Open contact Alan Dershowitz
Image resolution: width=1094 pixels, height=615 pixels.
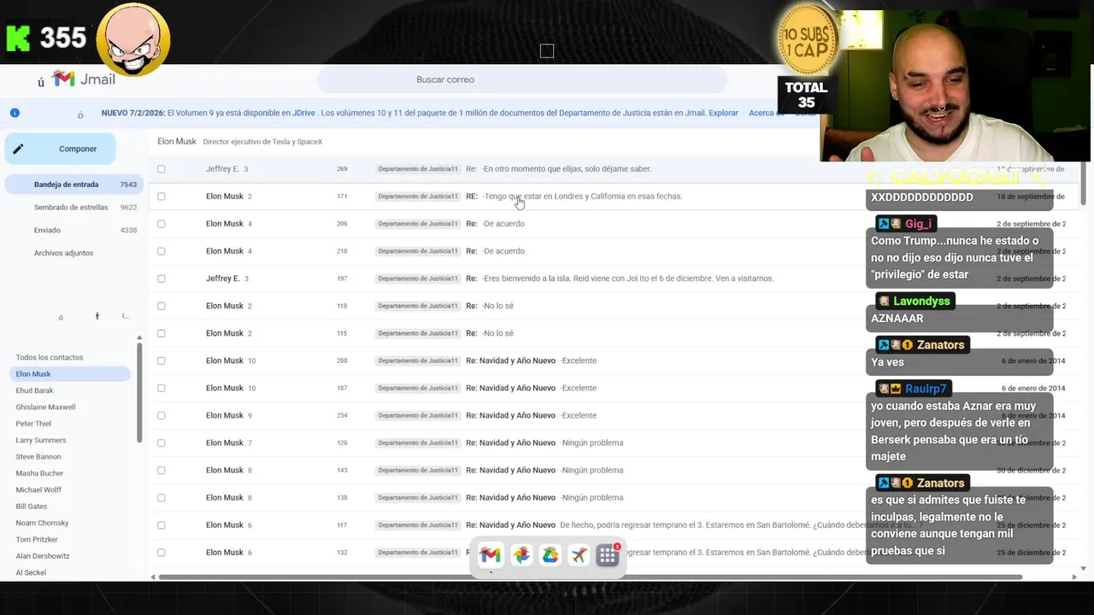[43, 556]
